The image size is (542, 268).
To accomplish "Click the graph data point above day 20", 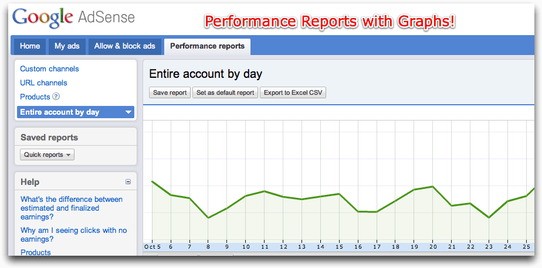I will pyautogui.click(x=433, y=187).
